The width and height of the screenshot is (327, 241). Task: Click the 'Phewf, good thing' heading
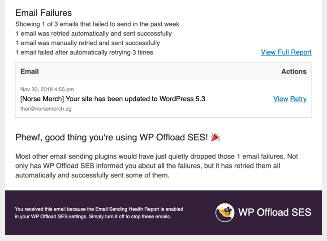[112, 138]
